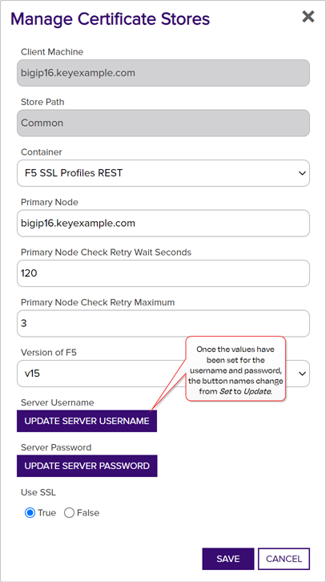The image size is (326, 582).
Task: Focus the Primary Node input field
Action: (163, 223)
